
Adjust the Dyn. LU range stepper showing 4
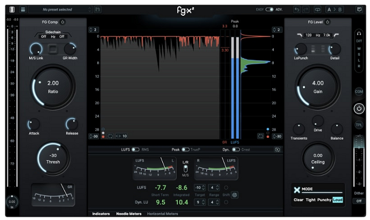point(214,202)
